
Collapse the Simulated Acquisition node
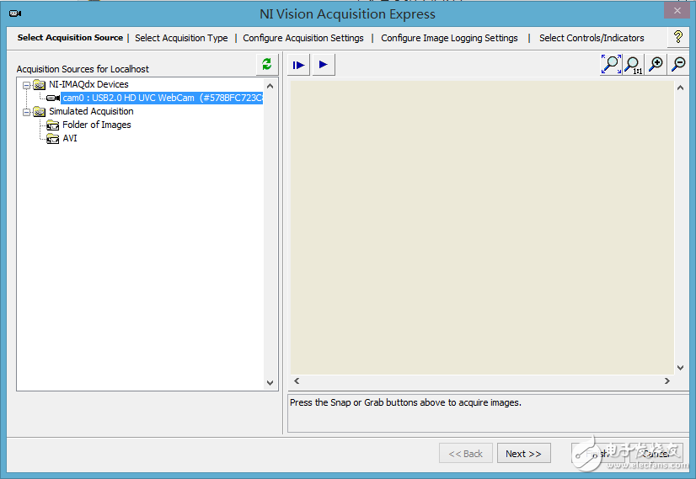click(27, 112)
